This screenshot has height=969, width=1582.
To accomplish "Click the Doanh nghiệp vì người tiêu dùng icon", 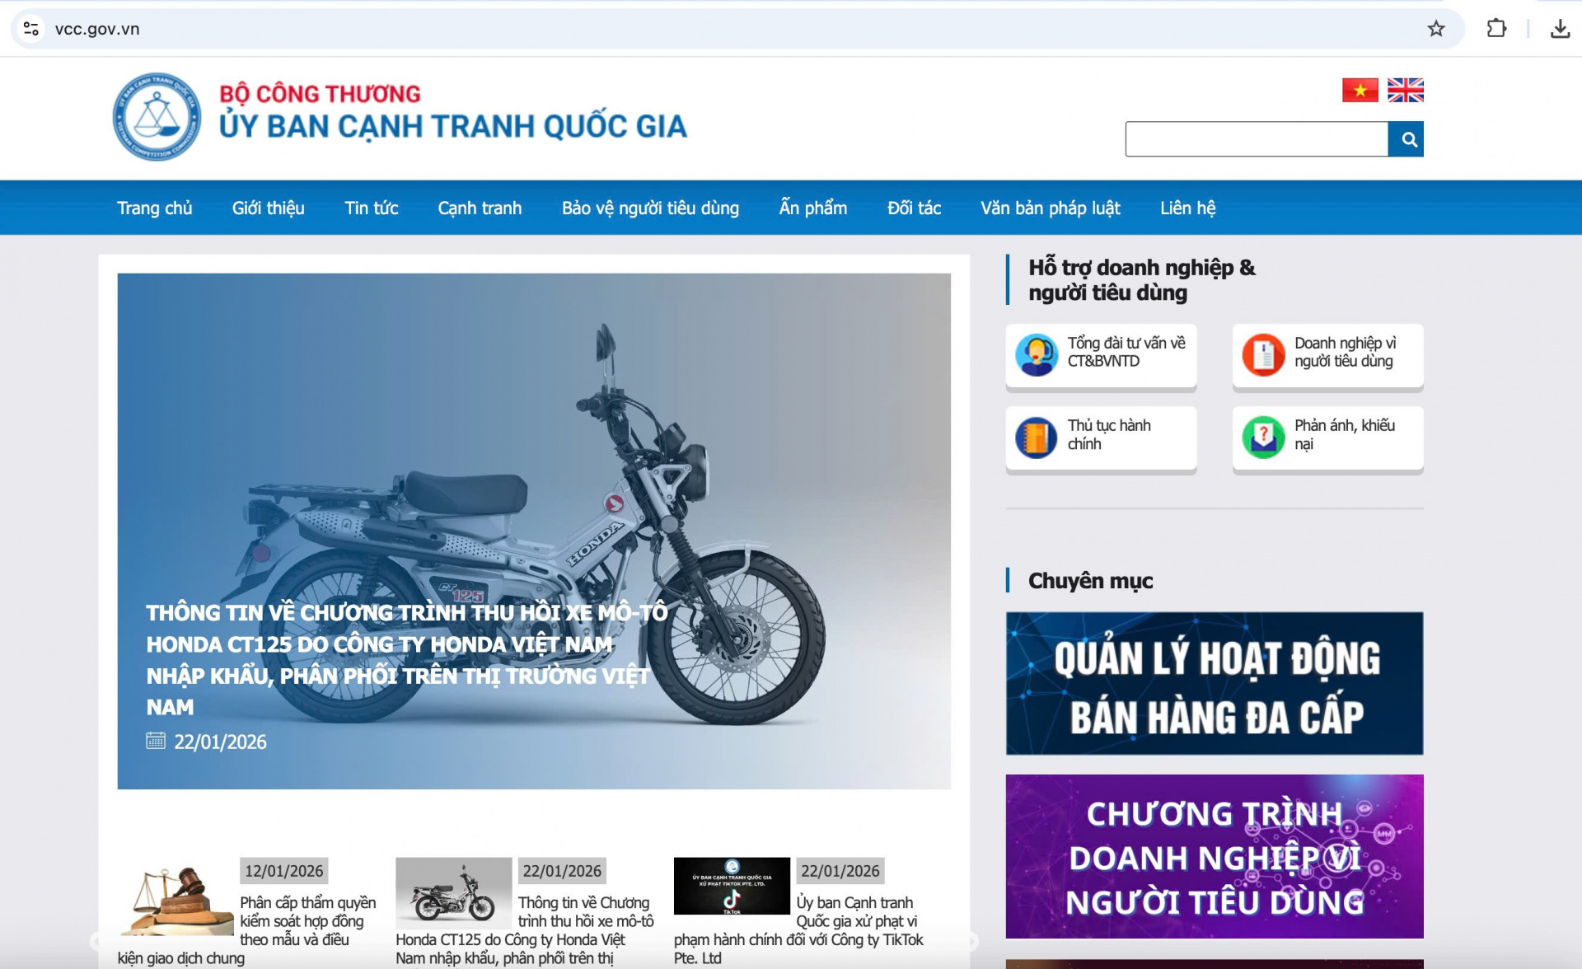I will click(1262, 354).
